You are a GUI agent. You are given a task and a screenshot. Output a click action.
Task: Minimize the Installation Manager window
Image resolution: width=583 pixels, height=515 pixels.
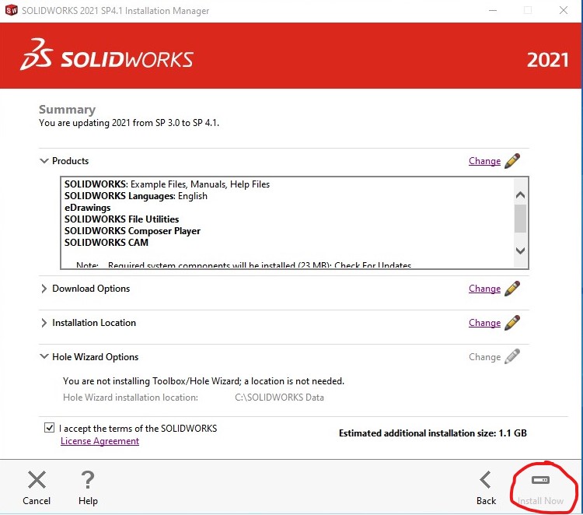tap(493, 10)
